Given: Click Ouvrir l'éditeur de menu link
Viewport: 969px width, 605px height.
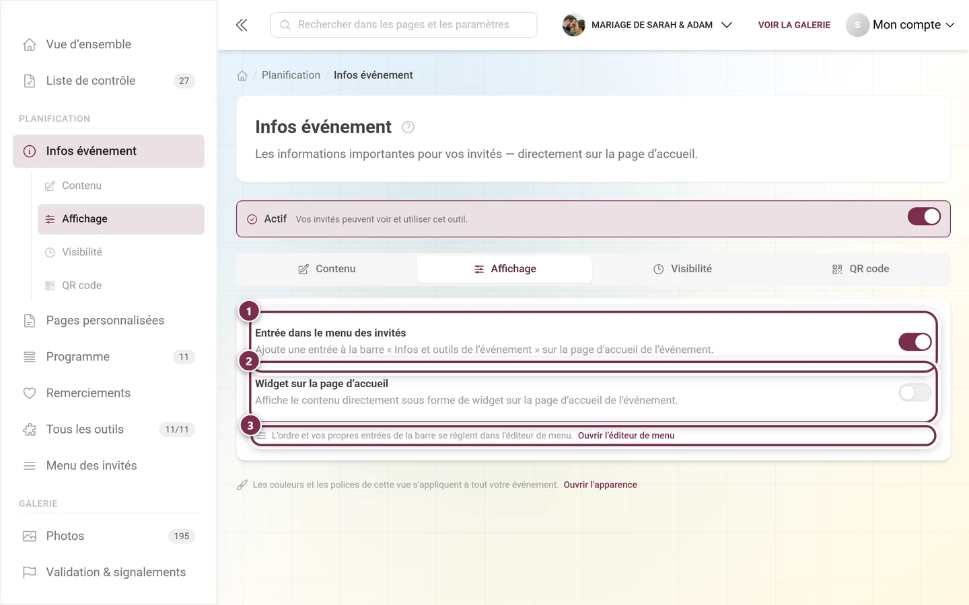Looking at the screenshot, I should (x=626, y=436).
